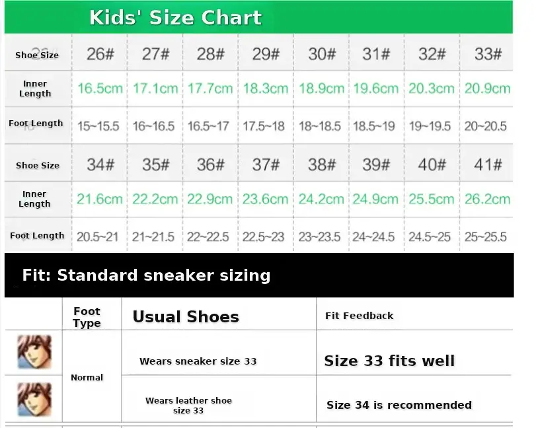Click foot length 25~25.5 cell
Image resolution: width=534 pixels, height=428 pixels.
tap(486, 237)
